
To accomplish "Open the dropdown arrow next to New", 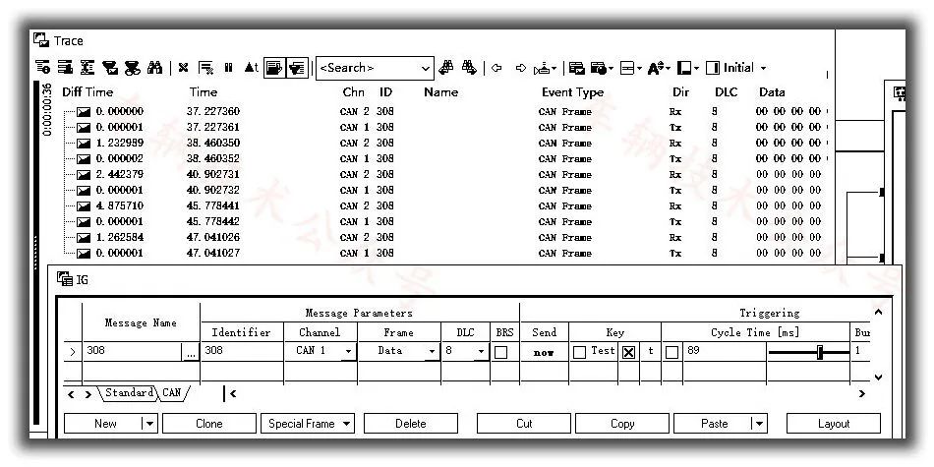I will [x=149, y=424].
